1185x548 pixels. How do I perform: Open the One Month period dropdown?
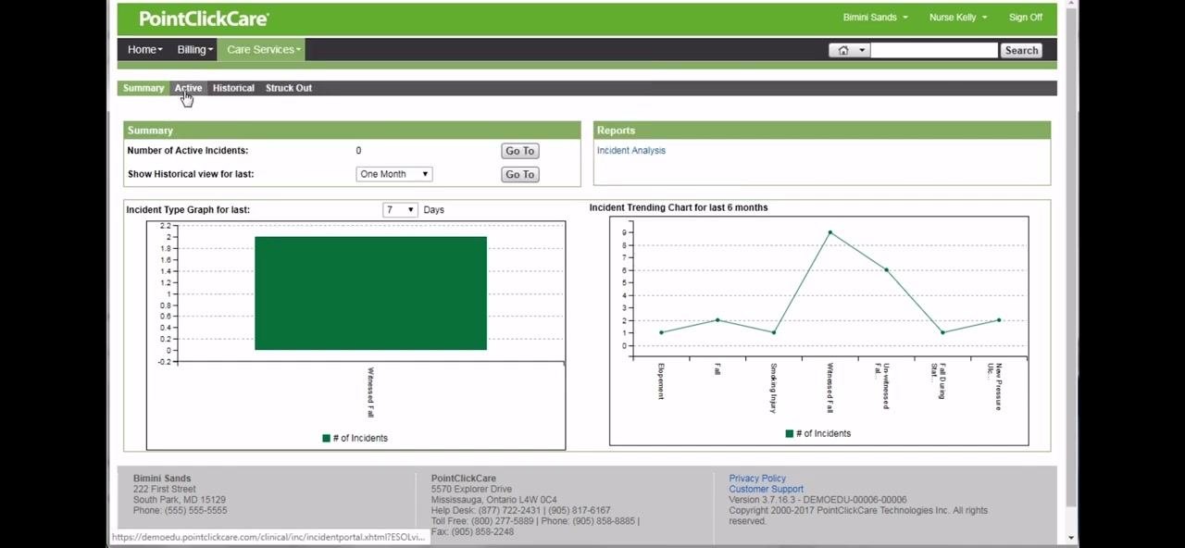(393, 174)
